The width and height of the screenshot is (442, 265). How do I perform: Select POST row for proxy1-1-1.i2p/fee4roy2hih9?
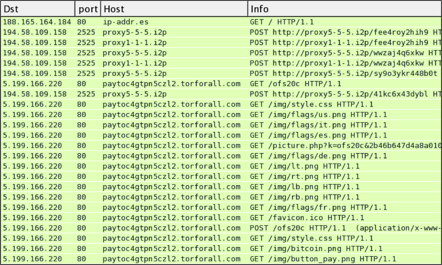pyautogui.click(x=221, y=42)
